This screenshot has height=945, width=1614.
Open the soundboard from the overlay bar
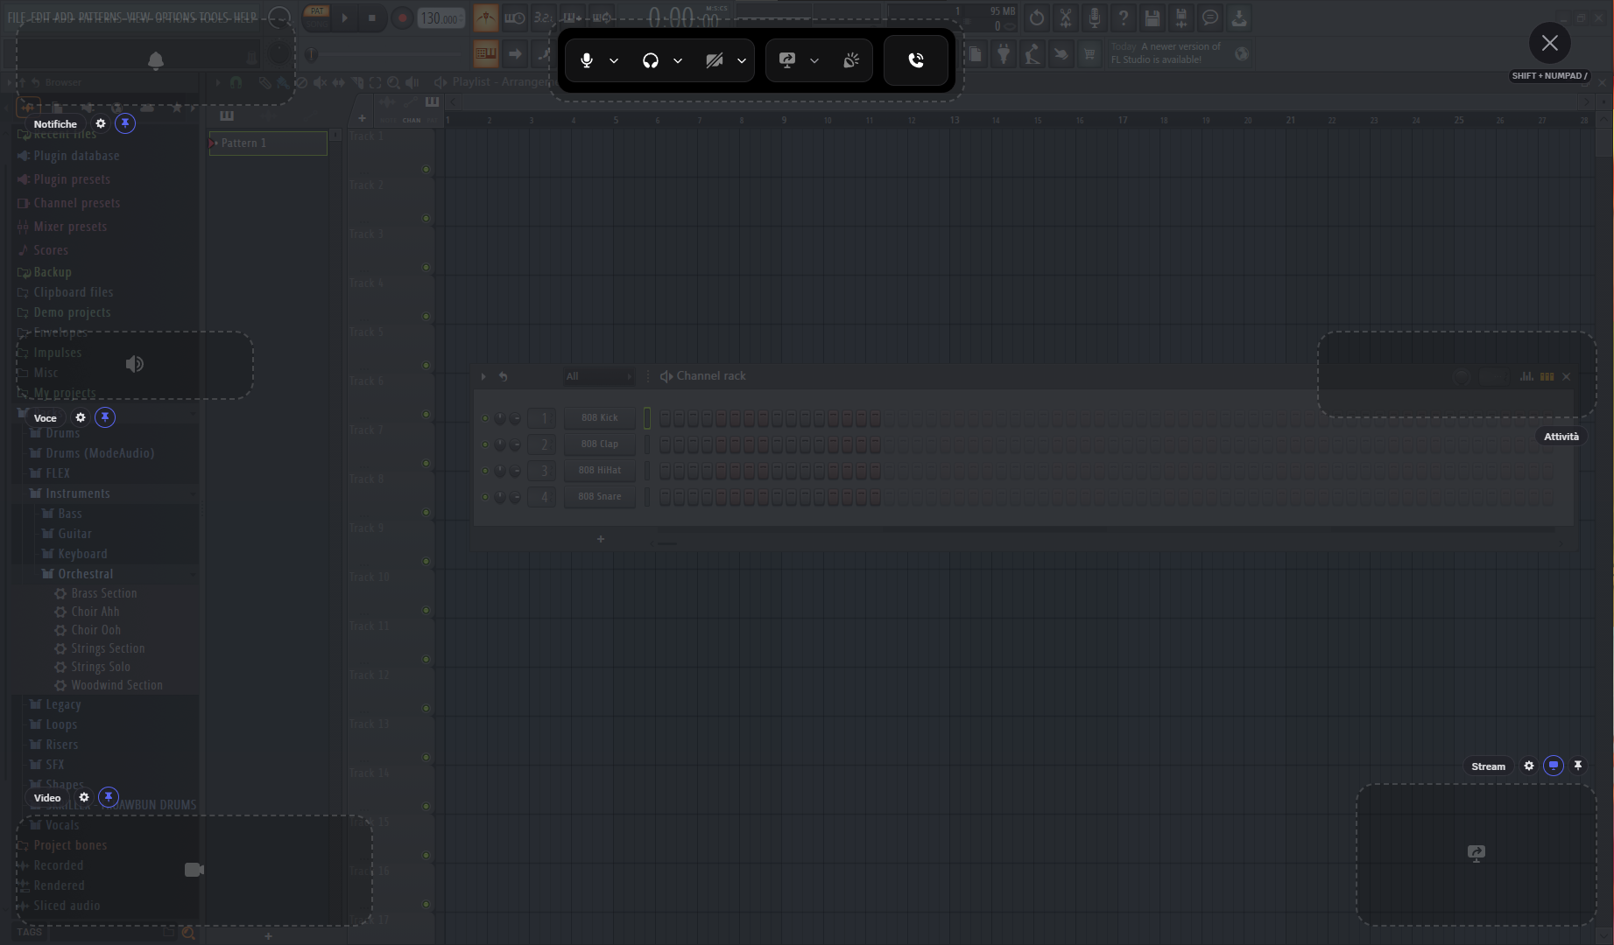point(851,60)
